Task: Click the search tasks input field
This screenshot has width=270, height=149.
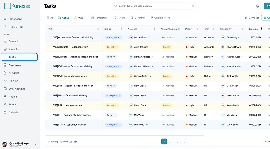Action: point(155,6)
